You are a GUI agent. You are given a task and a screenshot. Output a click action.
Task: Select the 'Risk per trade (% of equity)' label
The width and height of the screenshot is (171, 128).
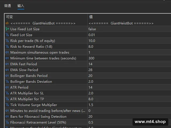click(33, 41)
